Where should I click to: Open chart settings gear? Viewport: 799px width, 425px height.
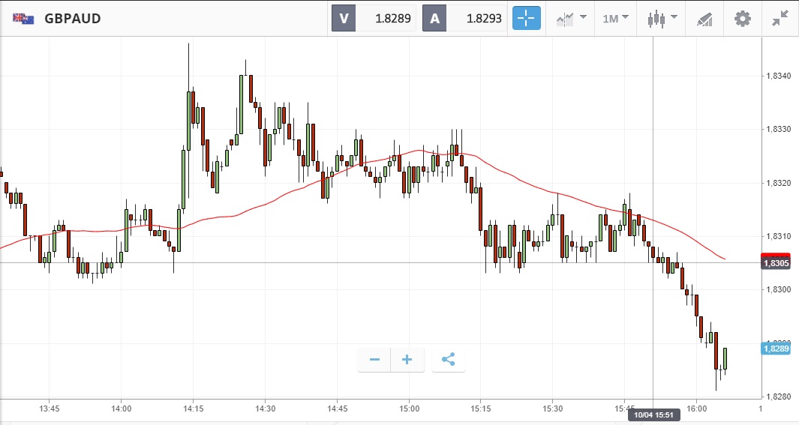tap(742, 19)
